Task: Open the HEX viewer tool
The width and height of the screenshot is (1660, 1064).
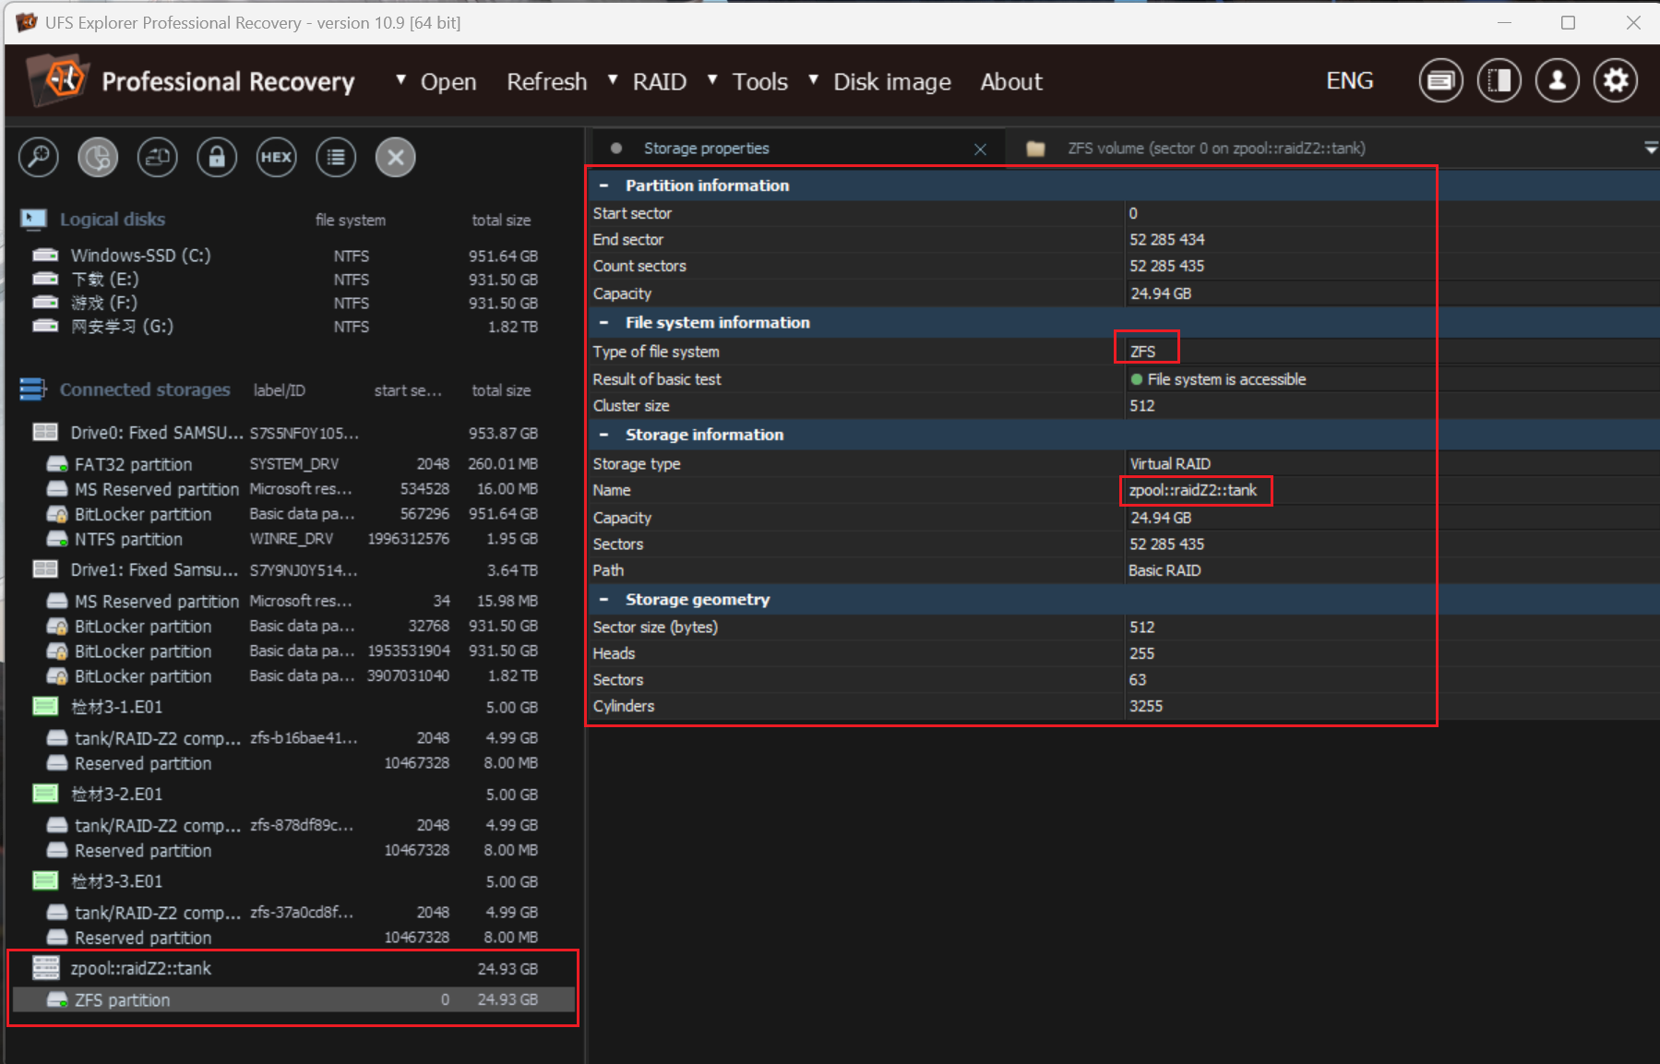Action: [276, 157]
